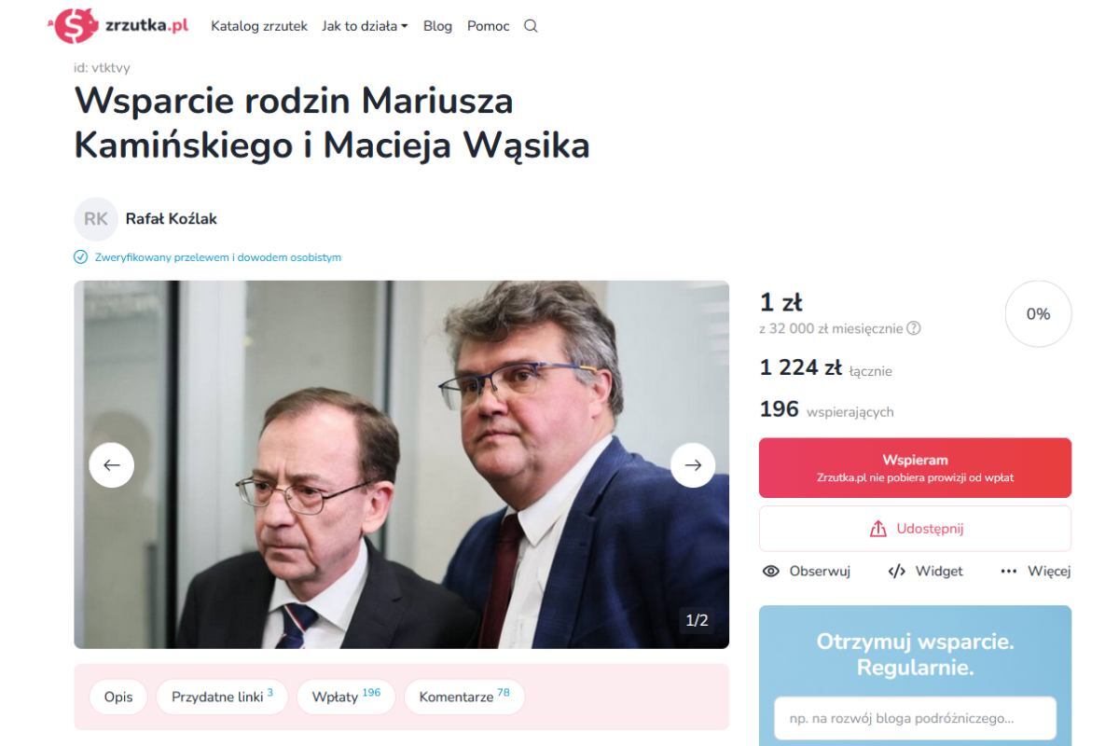The image size is (1119, 746).
Task: Click the Udostępnij share button
Action: [915, 529]
